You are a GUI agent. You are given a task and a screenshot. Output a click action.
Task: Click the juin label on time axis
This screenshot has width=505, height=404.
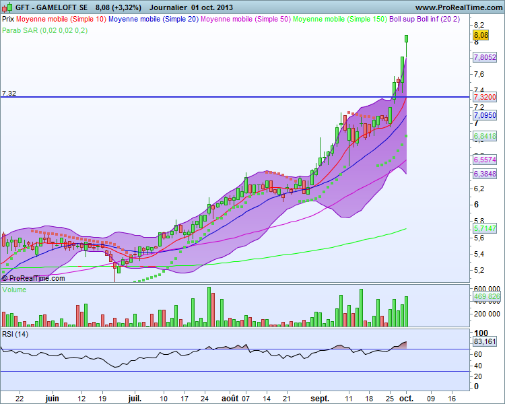[x=52, y=399]
